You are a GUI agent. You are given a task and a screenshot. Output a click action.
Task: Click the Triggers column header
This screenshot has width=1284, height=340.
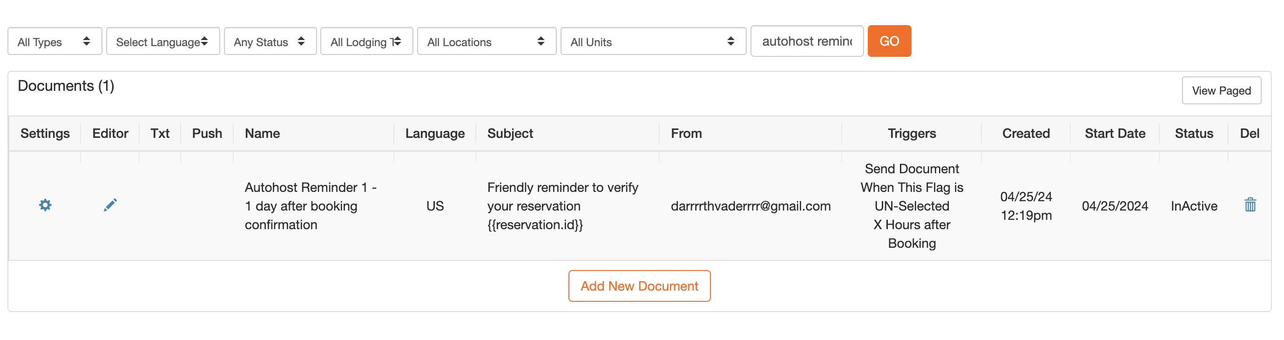click(x=912, y=134)
